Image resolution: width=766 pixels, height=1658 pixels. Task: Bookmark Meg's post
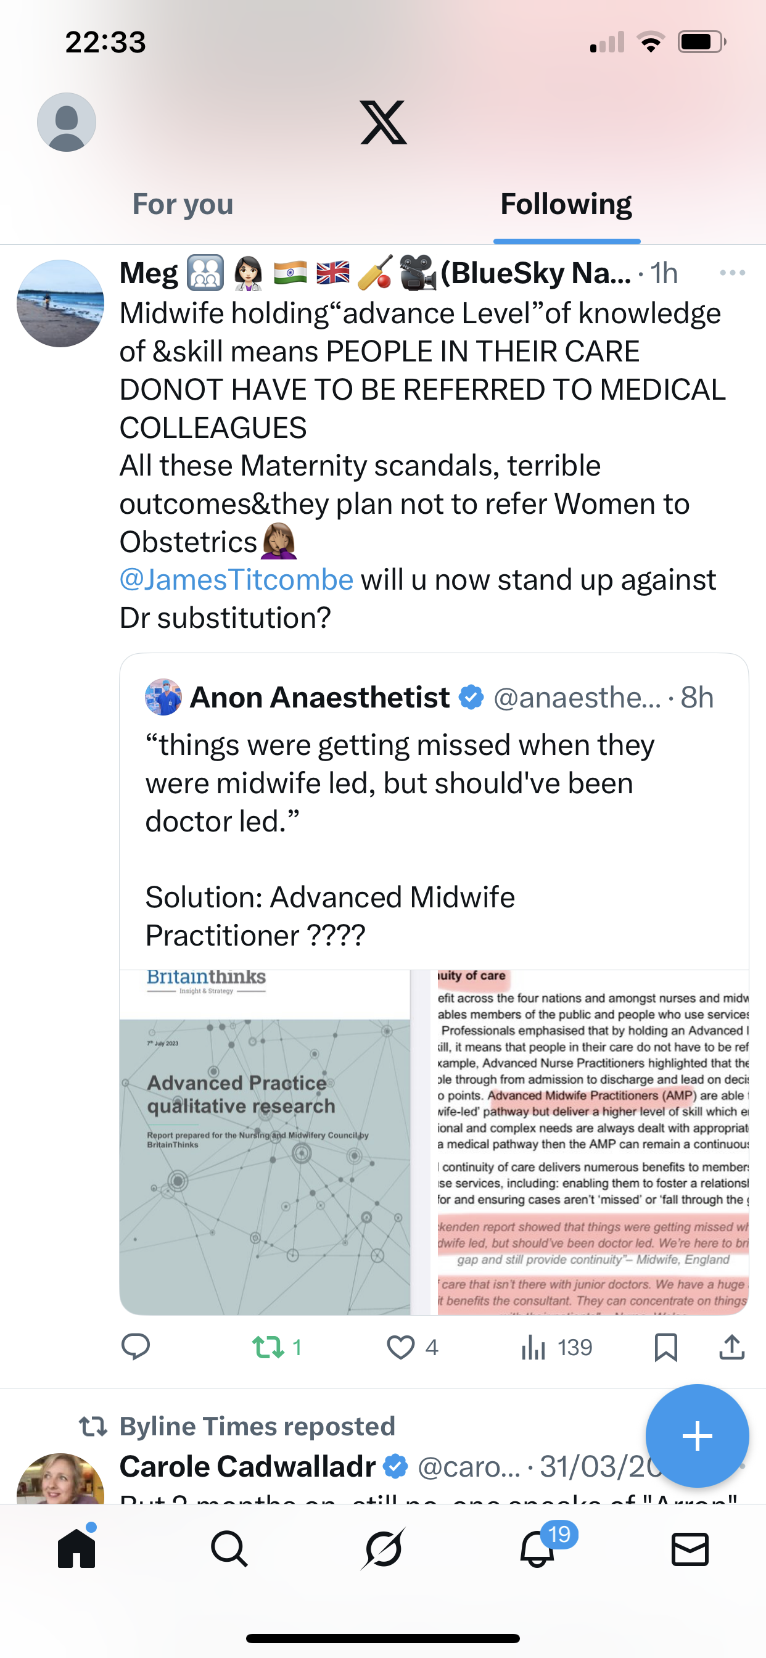[665, 1347]
